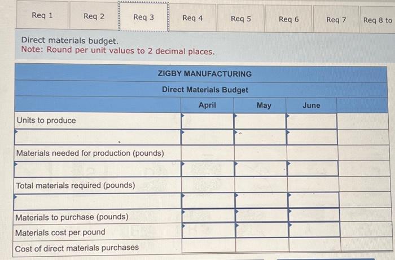Switch to the Req 7 tab
The width and height of the screenshot is (395, 260).
[x=336, y=20]
